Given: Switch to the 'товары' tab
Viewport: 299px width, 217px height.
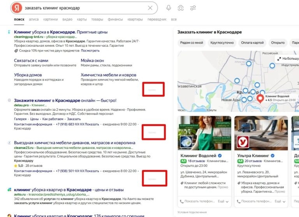Looking at the screenshot, I should tap(97, 19).
